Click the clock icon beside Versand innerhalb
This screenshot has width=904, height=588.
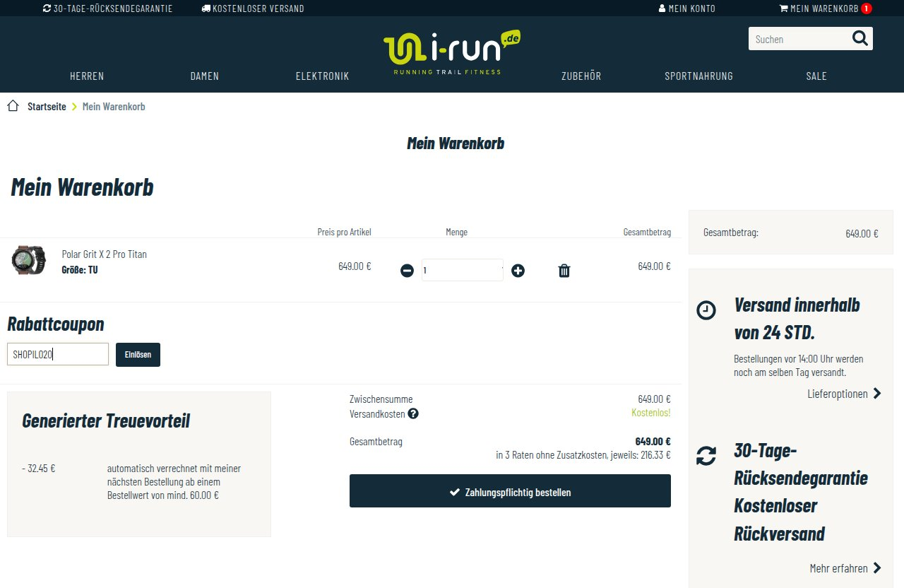pyautogui.click(x=706, y=310)
